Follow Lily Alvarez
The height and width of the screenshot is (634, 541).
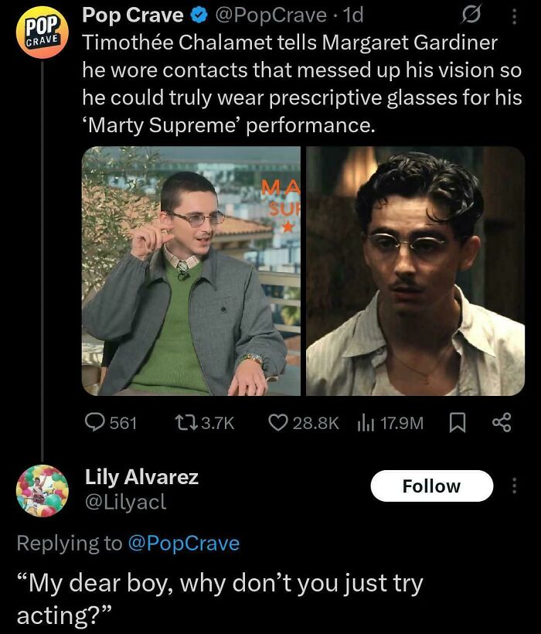tap(432, 486)
